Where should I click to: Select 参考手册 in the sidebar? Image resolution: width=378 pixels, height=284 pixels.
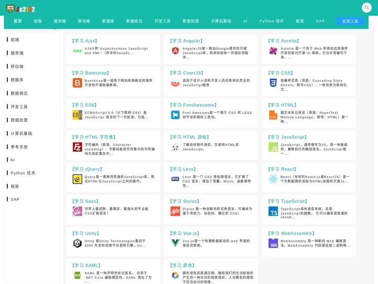[x=19, y=147]
